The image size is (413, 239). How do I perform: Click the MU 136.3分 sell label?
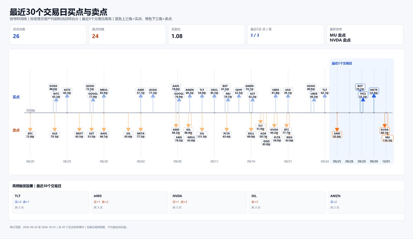[x=388, y=139]
